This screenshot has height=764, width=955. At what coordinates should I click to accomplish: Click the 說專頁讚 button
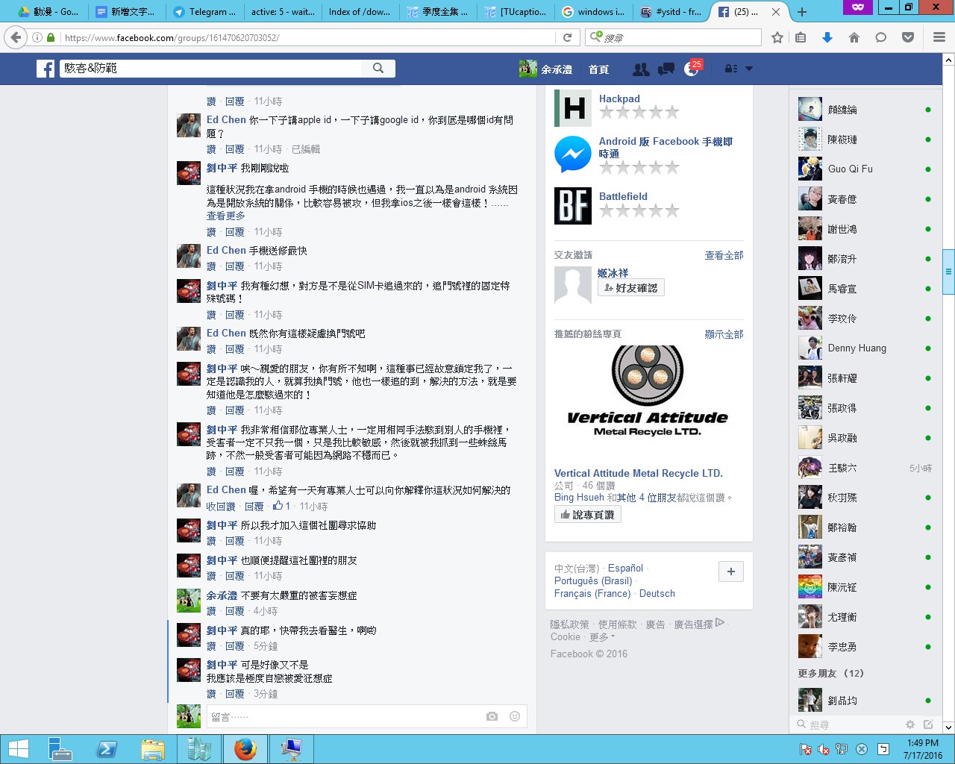587,515
